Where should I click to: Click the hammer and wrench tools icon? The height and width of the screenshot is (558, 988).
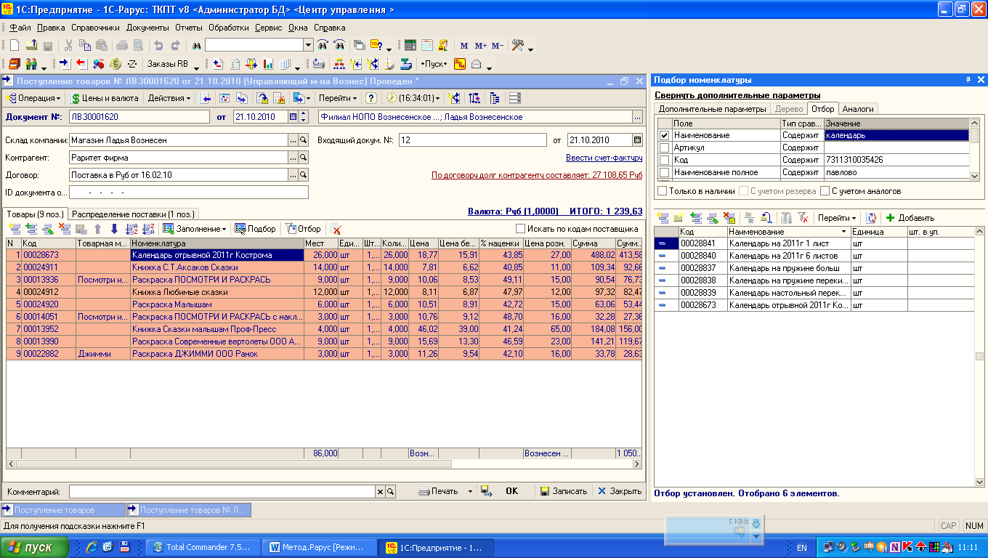[518, 45]
